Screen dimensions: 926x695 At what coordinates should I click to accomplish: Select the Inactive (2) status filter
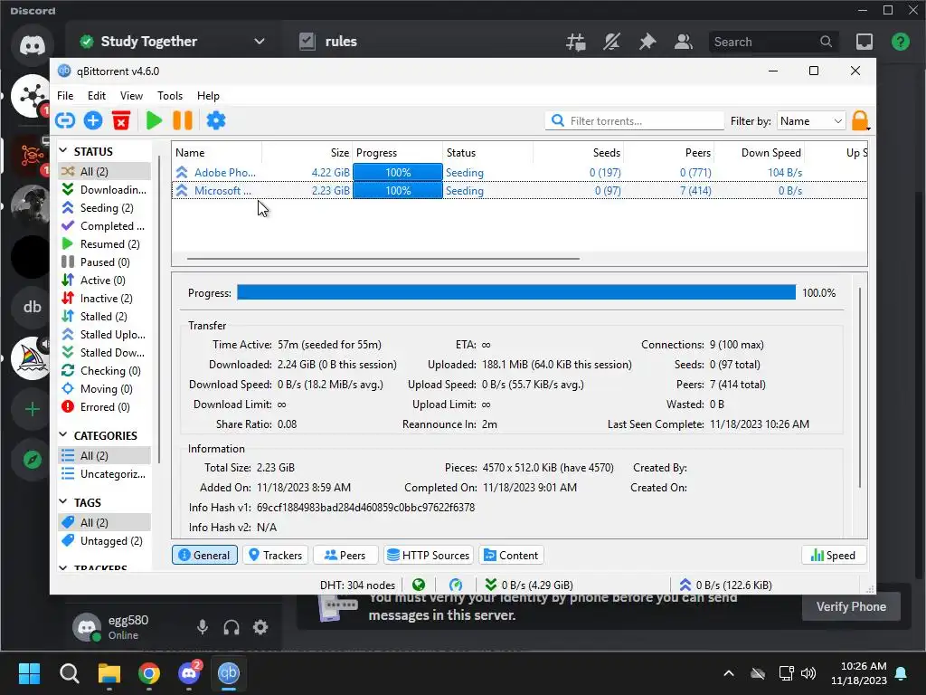click(105, 299)
